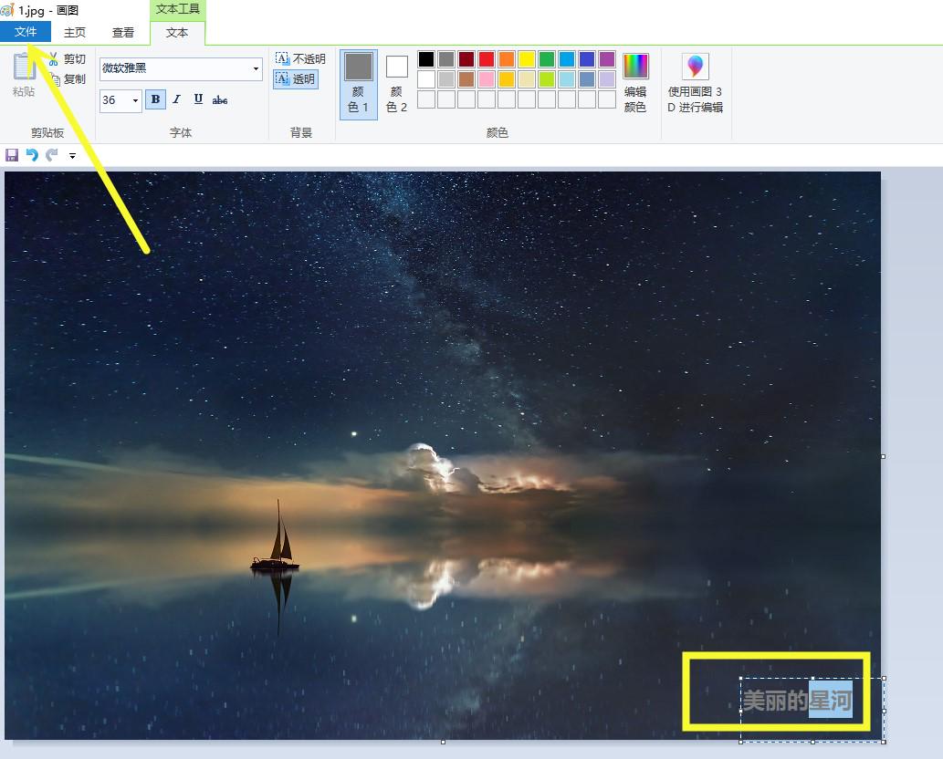The height and width of the screenshot is (759, 943).
Task: Pick the light gray color swatch
Action: (x=446, y=78)
